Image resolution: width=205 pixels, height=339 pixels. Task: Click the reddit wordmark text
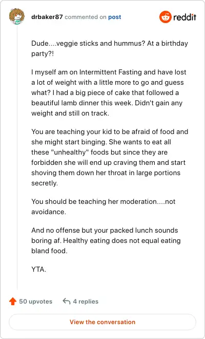184,17
